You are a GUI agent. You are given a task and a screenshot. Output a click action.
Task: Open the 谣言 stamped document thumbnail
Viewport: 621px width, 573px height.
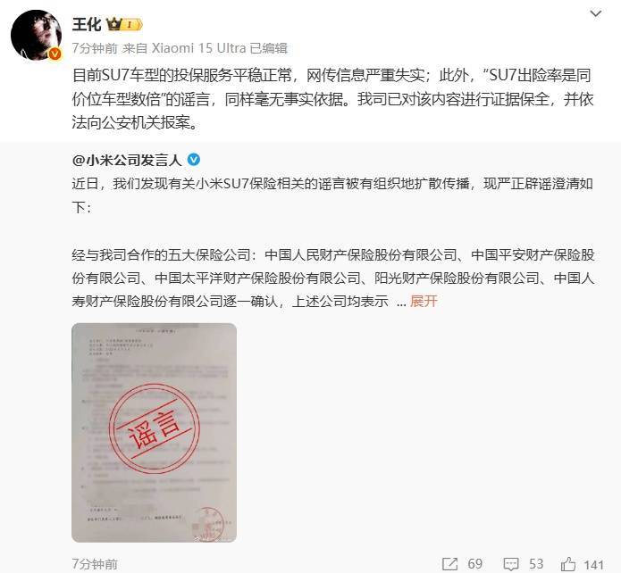[x=154, y=433]
